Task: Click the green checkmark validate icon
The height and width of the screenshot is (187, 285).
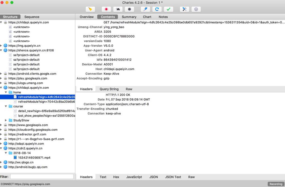Action: coord(168,9)
